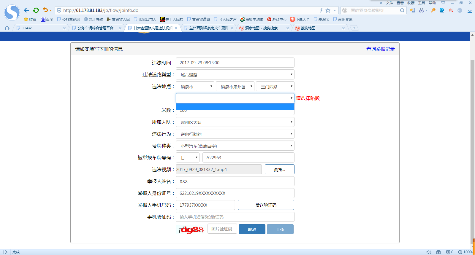Image resolution: width=475 pixels, height=255 pixels.
Task: Click the sidebar toggle icon in status bar
Action: [5, 252]
